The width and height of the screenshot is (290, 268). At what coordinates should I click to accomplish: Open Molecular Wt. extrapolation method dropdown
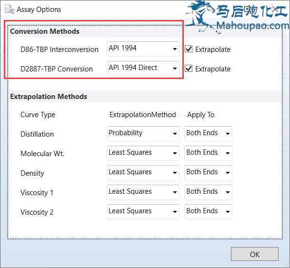(143, 153)
